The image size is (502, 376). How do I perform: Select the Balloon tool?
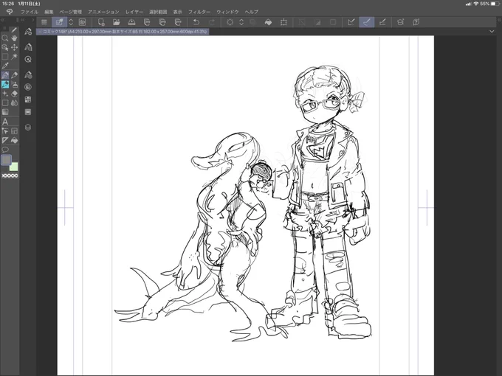5,150
